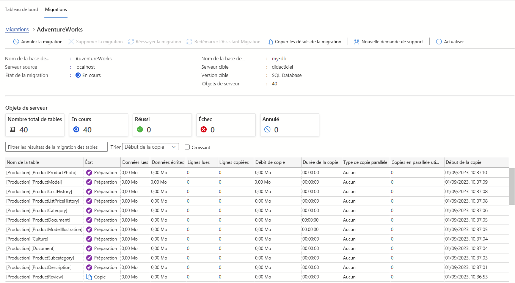Click Préparation rocket icon for ProductDescription row

click(x=89, y=267)
